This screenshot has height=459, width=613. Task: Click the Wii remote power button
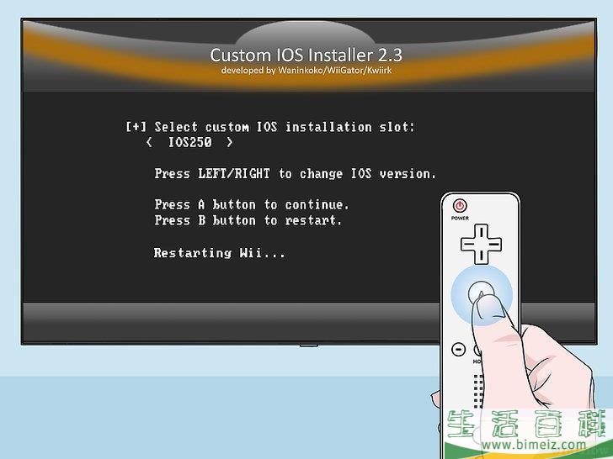point(460,205)
